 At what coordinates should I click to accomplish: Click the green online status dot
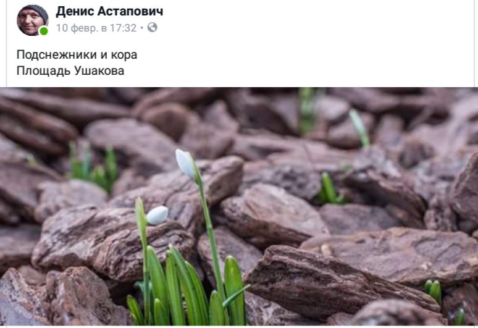coord(44,31)
